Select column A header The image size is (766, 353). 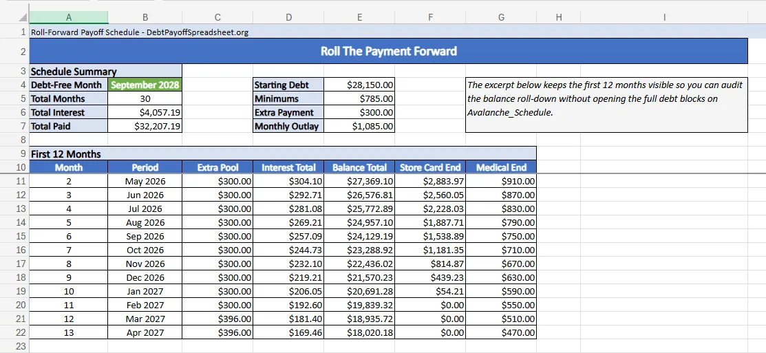click(x=69, y=17)
